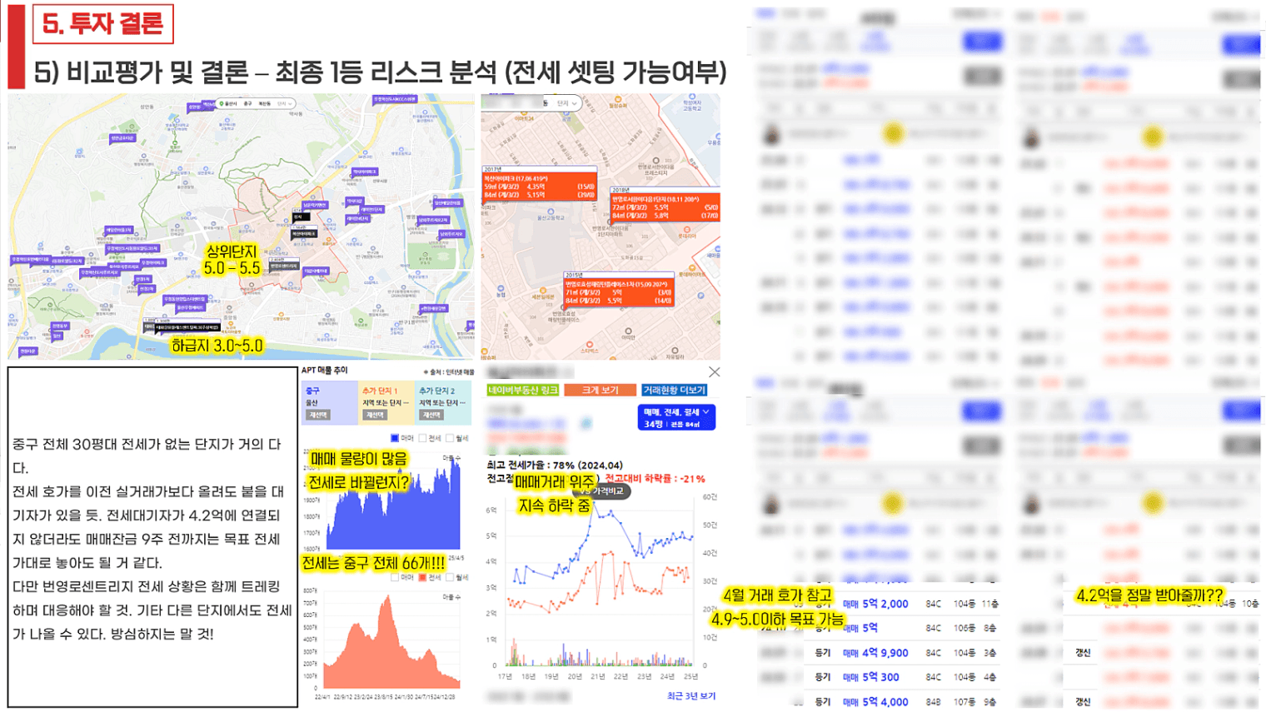Click the 복산아이파크 2017년 orange map label
1266x712 pixels.
[540, 182]
